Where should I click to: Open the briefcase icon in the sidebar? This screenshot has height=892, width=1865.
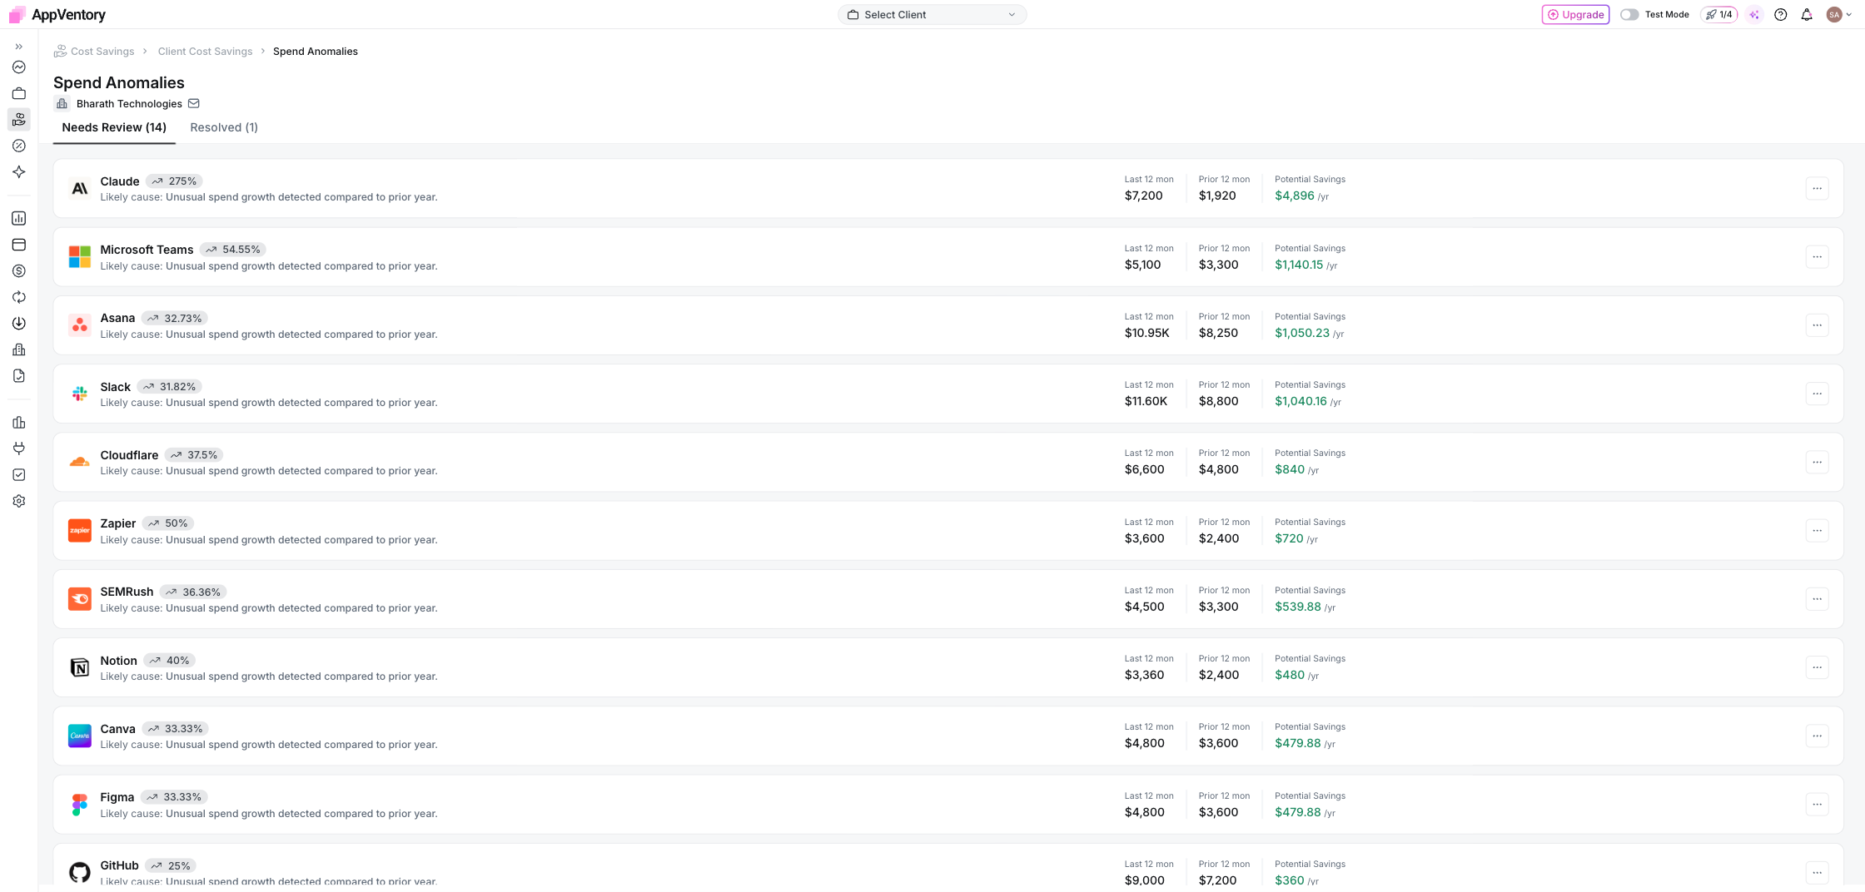click(18, 93)
